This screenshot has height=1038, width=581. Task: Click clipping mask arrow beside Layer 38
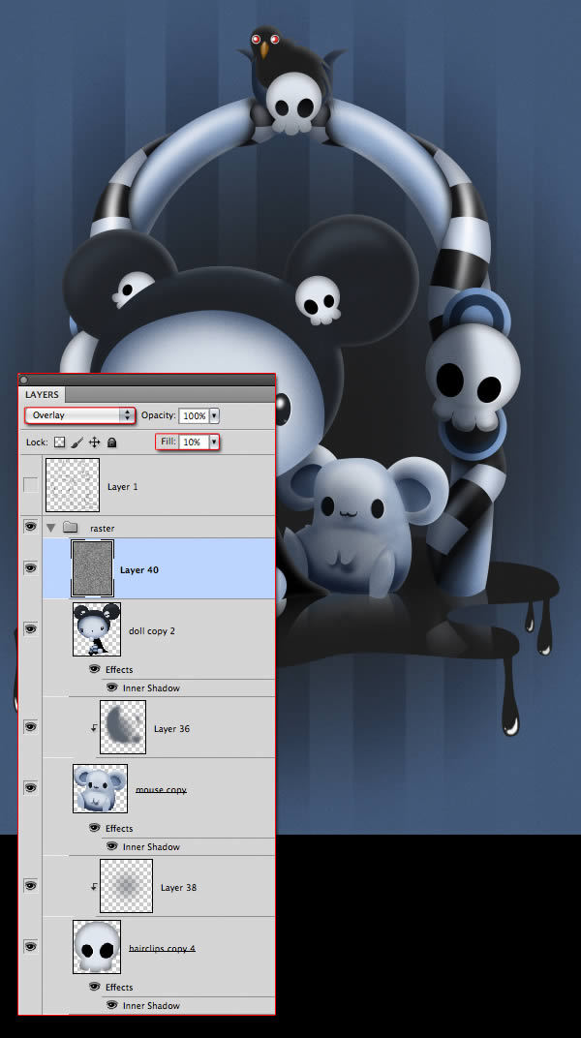pos(93,887)
